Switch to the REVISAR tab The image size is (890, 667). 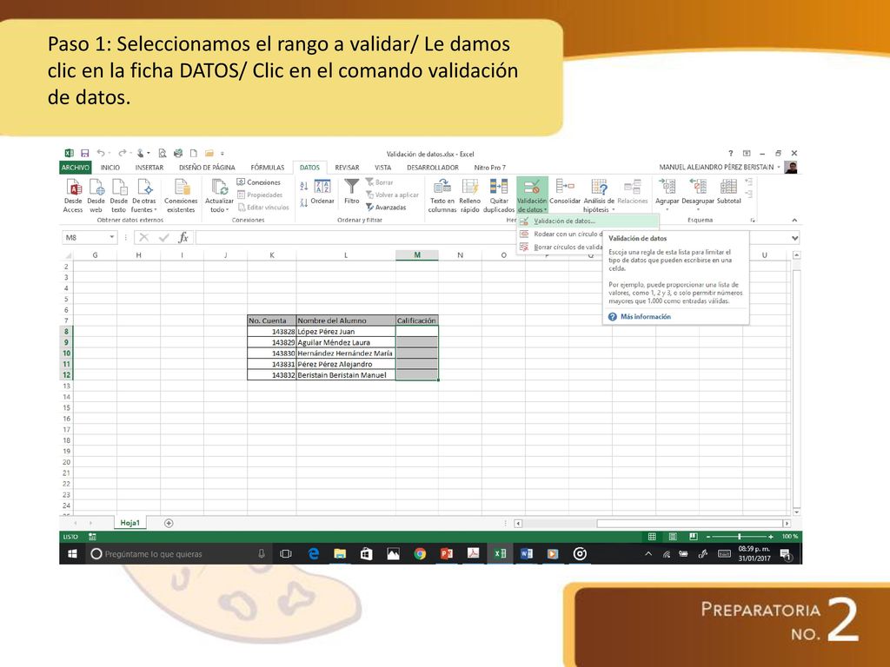click(347, 168)
